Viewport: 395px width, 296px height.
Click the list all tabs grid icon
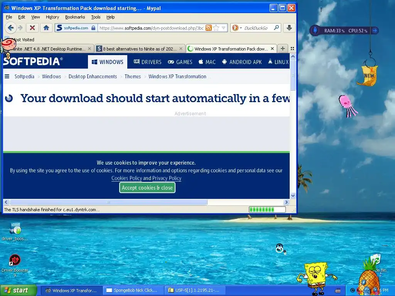click(292, 49)
